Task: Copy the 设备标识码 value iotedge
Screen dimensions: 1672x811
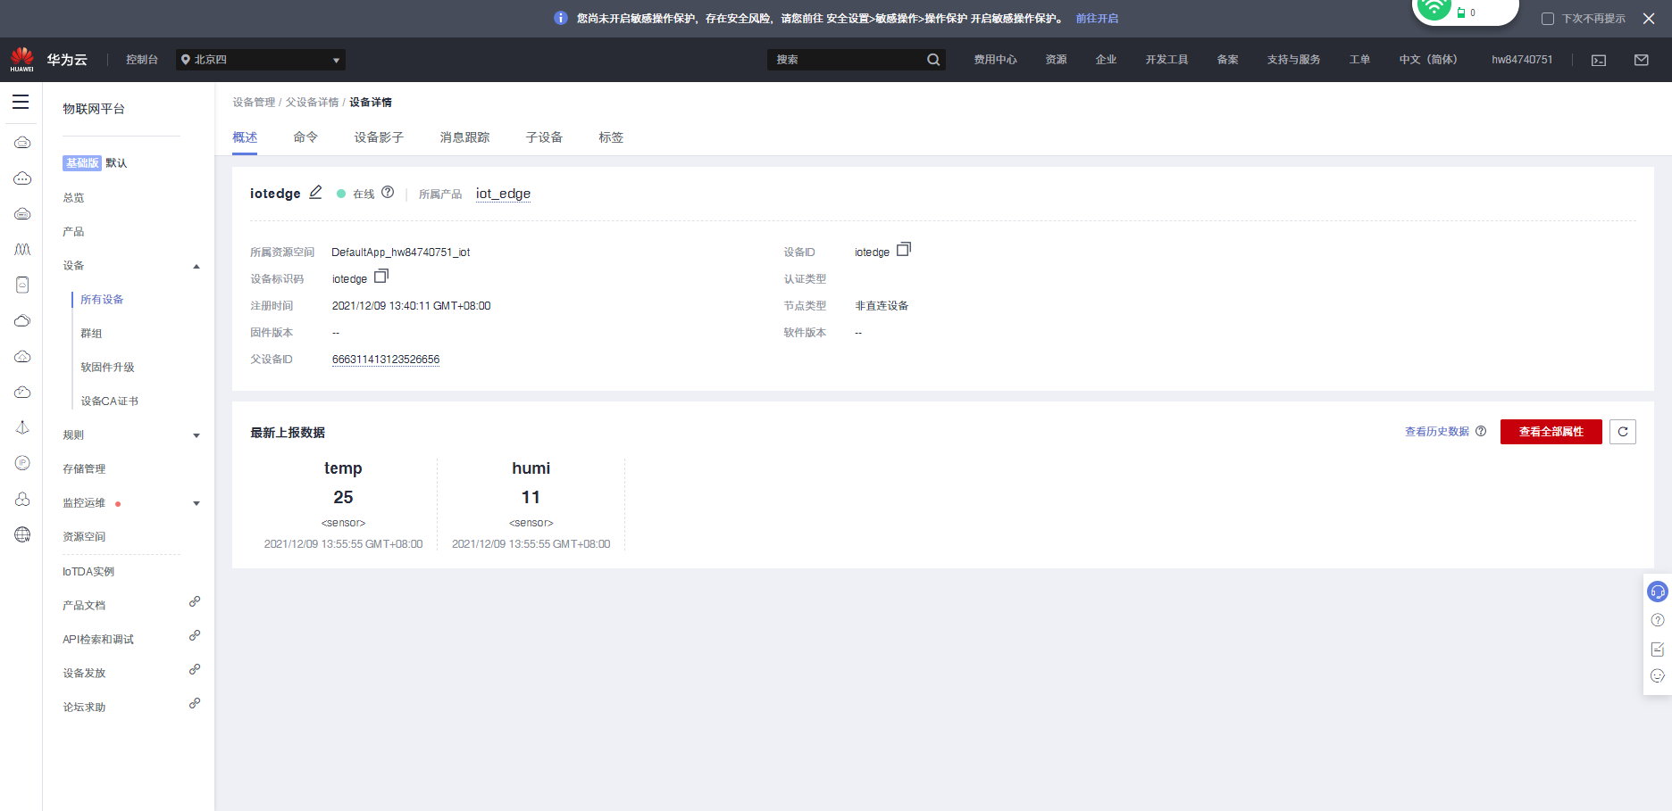Action: click(381, 277)
